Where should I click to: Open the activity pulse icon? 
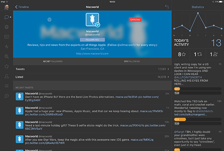(7, 47)
